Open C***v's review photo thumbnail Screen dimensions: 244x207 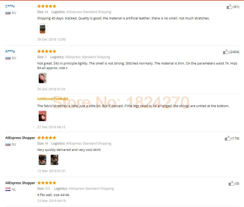pos(43,28)
